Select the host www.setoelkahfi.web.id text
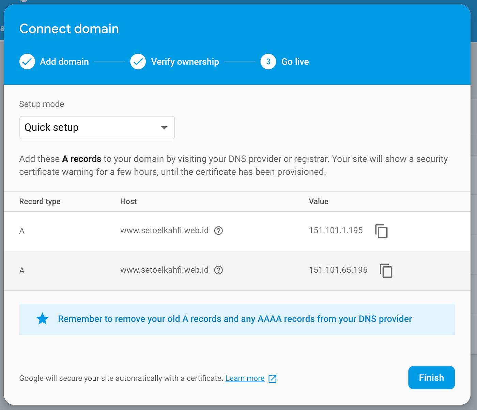Image resolution: width=477 pixels, height=410 pixels. (165, 231)
